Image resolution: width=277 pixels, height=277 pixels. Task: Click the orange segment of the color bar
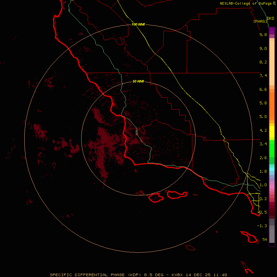(272, 106)
